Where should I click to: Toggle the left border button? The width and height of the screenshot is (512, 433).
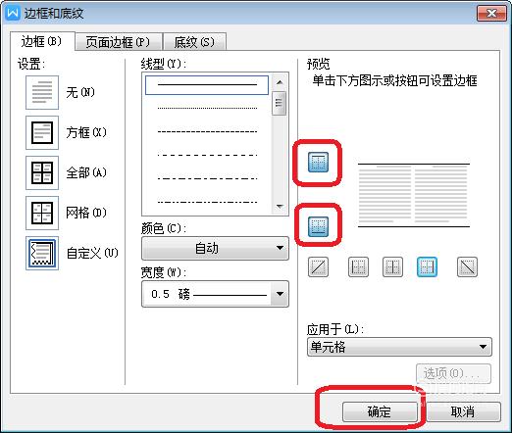click(x=358, y=267)
